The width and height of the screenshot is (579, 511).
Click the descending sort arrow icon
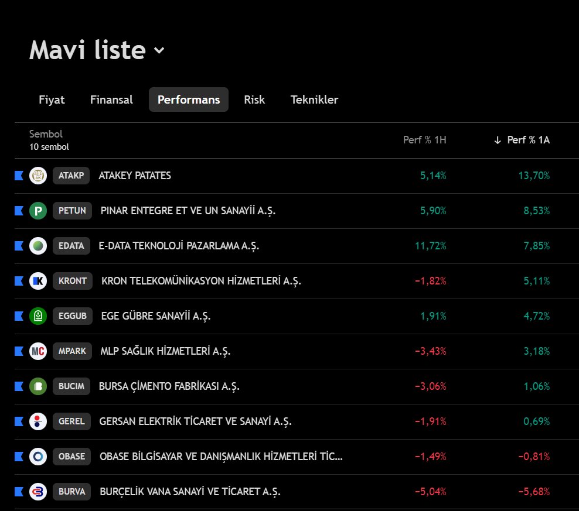pos(498,140)
